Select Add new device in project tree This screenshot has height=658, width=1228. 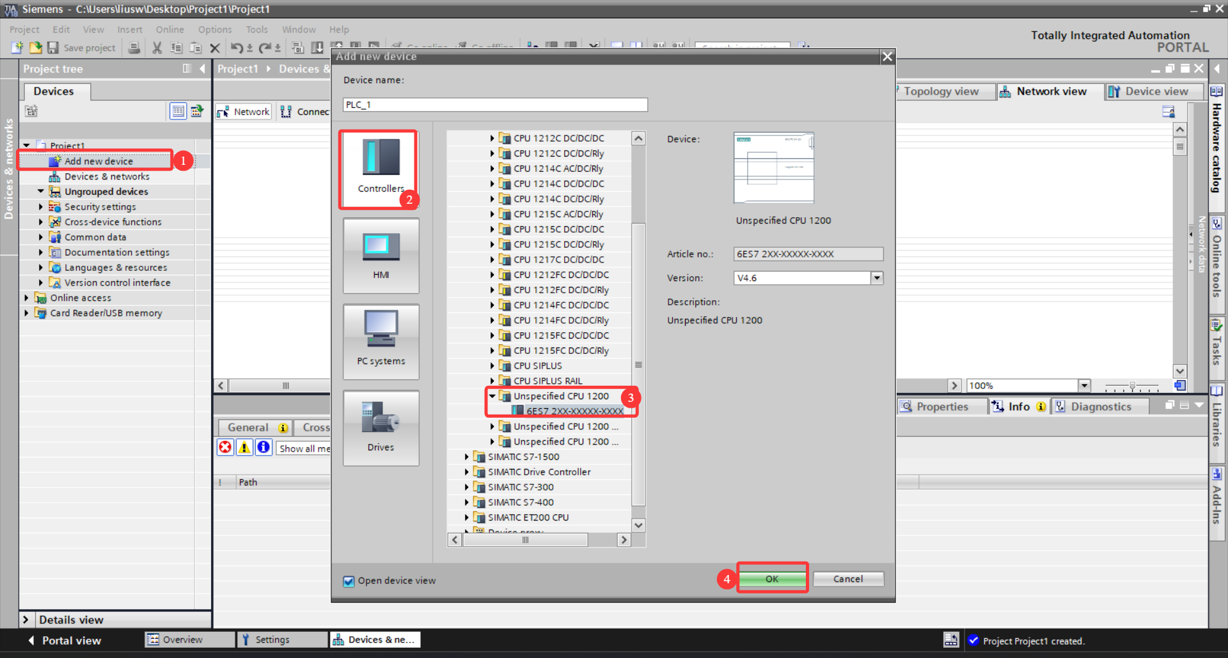pos(98,161)
